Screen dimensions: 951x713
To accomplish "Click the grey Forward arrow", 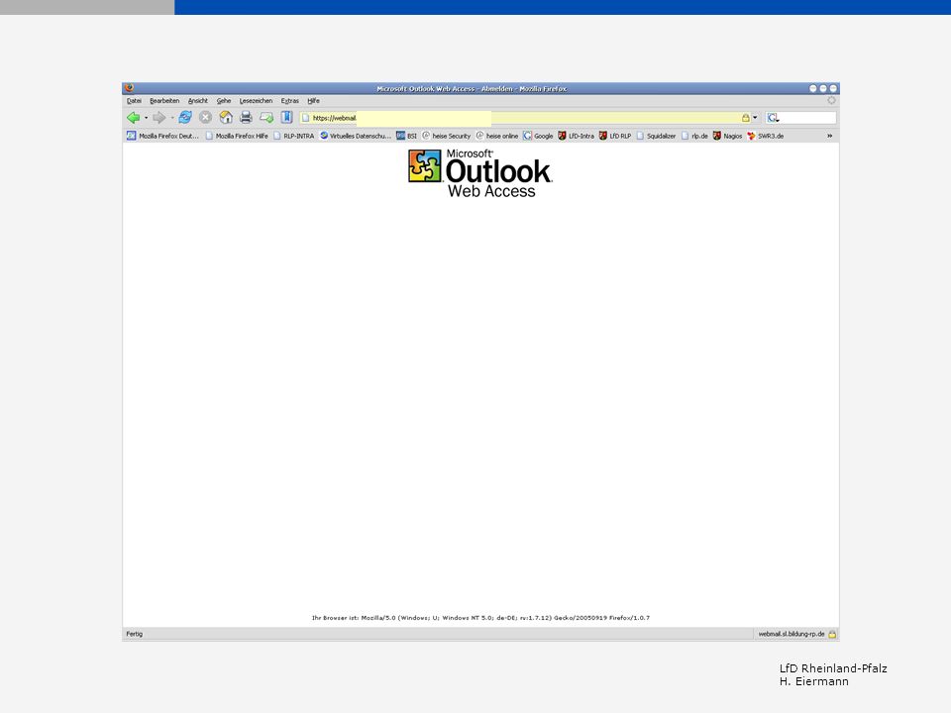I will pos(158,118).
